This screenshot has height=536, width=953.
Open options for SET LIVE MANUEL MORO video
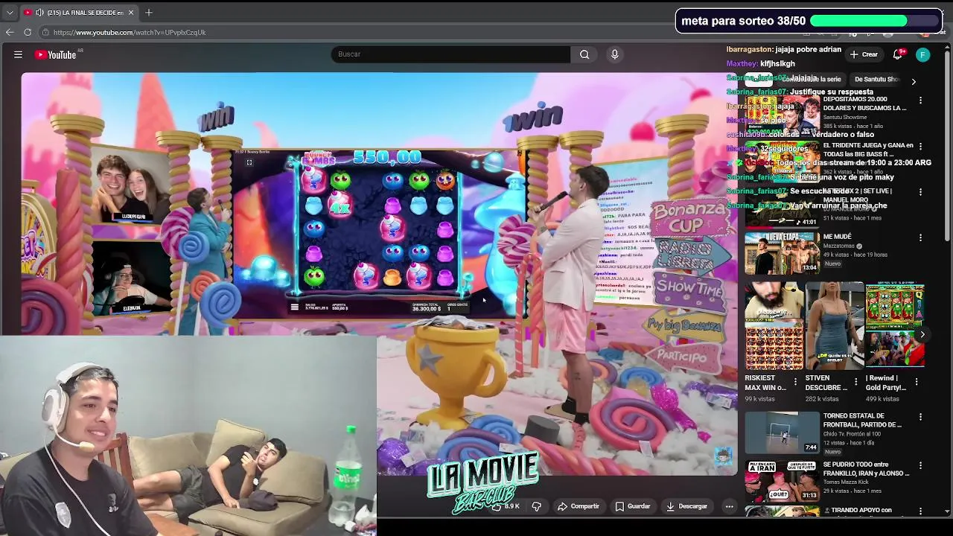click(920, 191)
